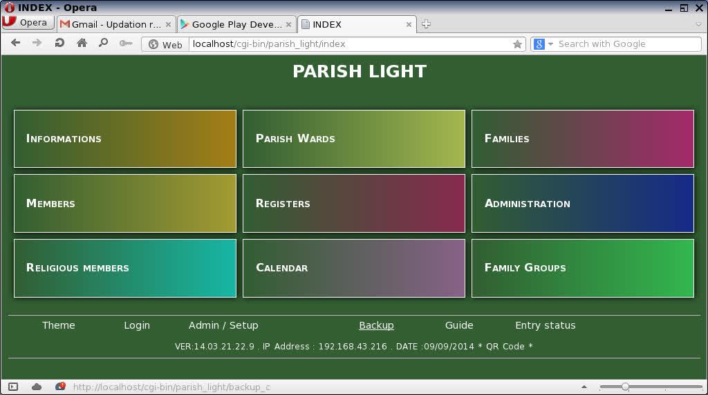The image size is (708, 395).
Task: Select the IP Address 192.168.43.216 text
Action: (x=325, y=346)
